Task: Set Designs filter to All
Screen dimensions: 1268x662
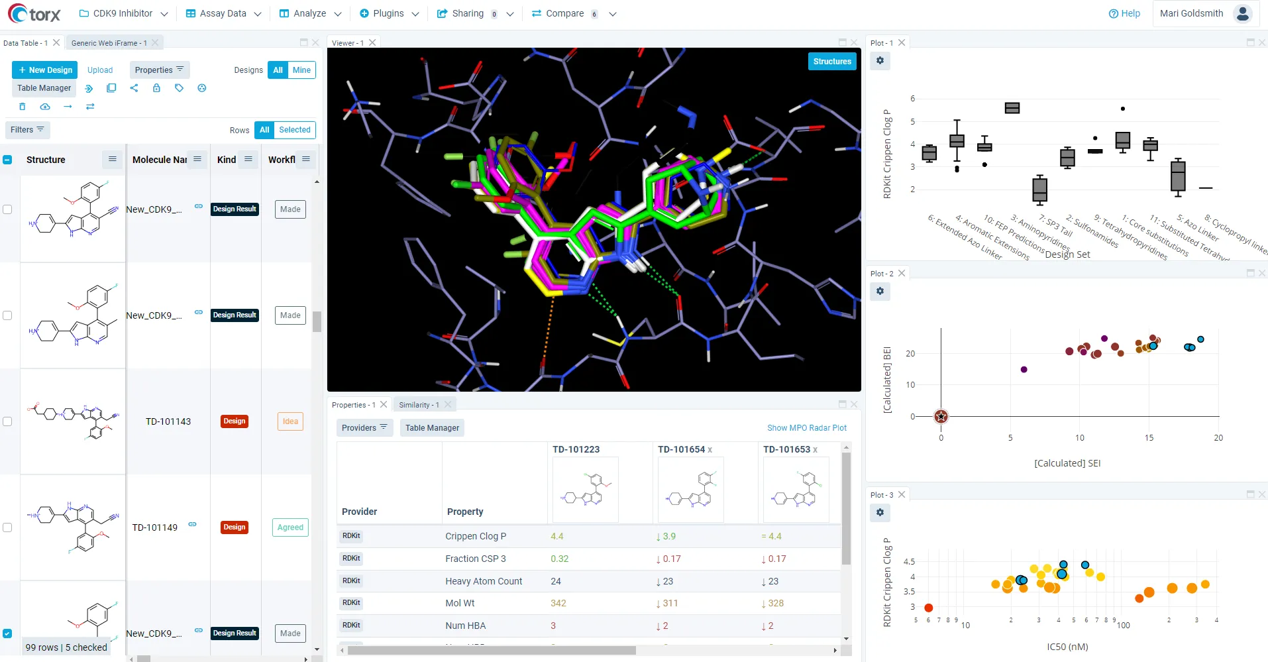Action: (278, 70)
